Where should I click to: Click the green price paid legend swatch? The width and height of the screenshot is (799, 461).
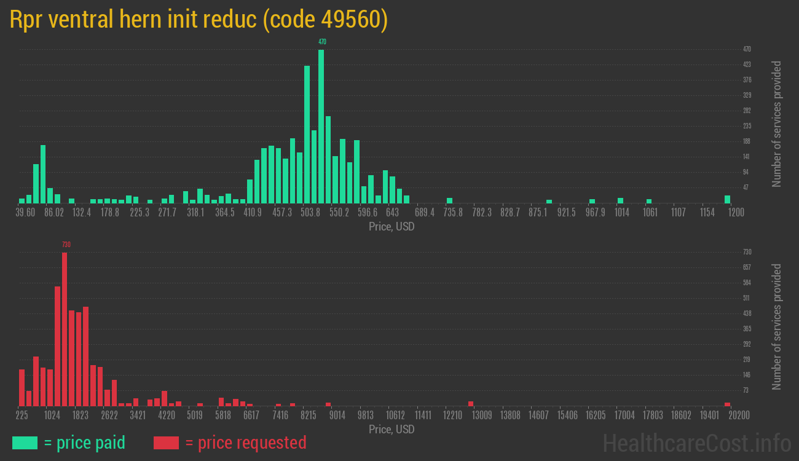pyautogui.click(x=25, y=443)
